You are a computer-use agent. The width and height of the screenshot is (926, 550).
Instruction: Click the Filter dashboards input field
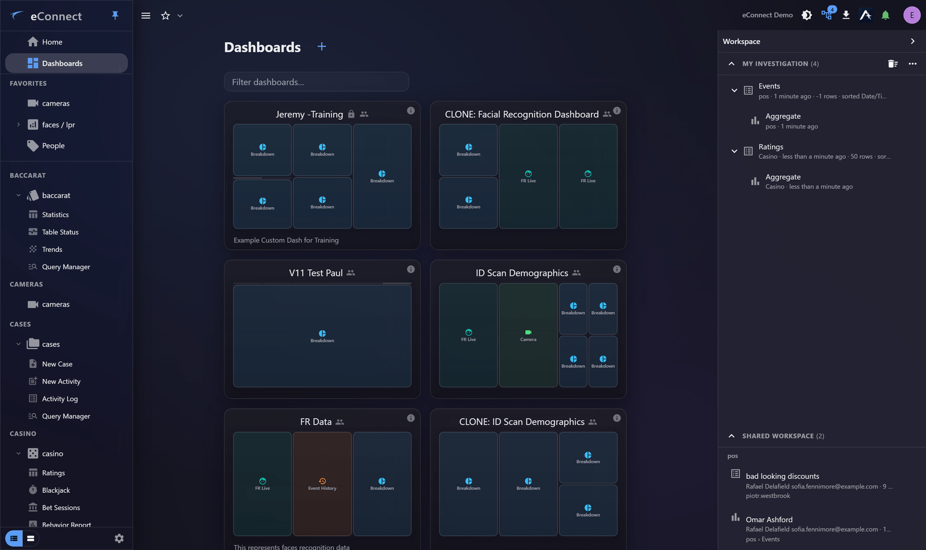click(x=317, y=82)
